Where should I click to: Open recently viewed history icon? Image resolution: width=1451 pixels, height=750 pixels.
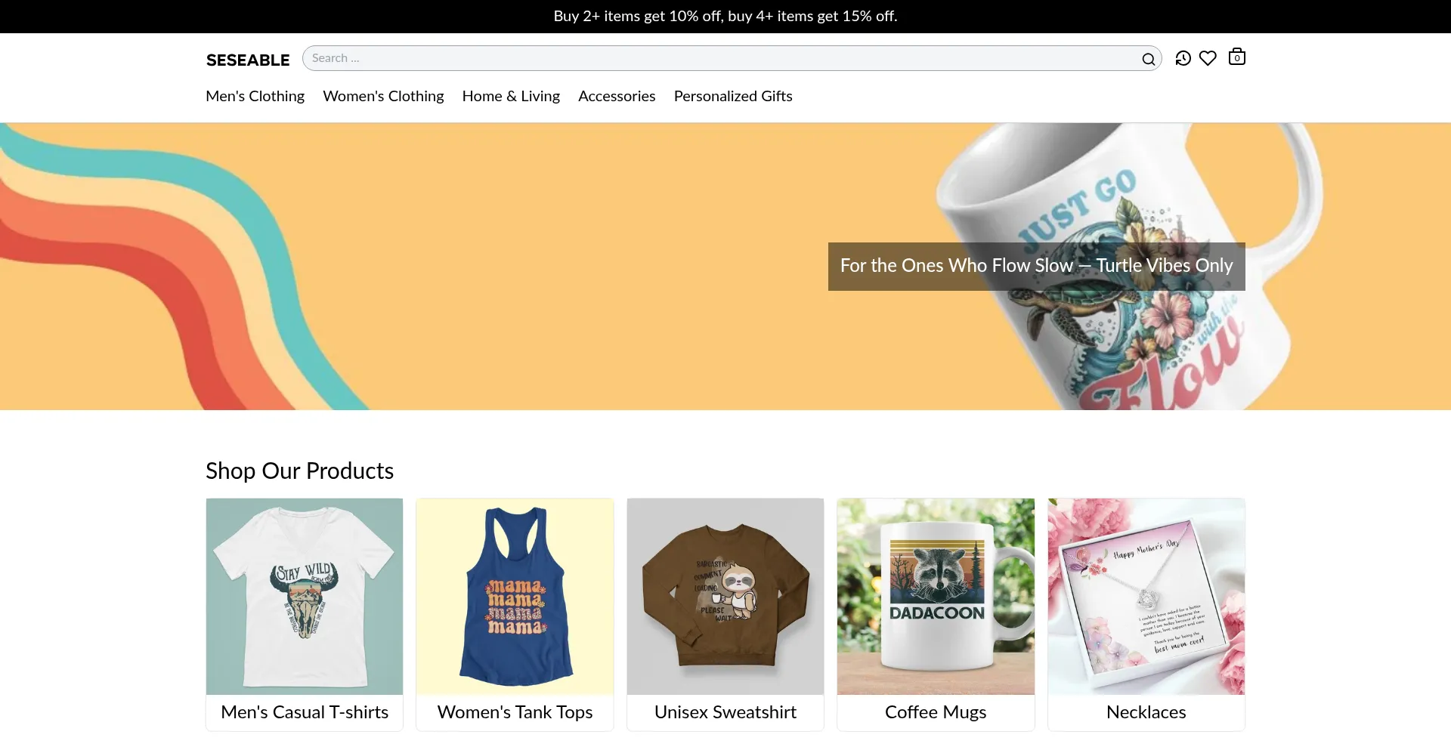(1183, 58)
